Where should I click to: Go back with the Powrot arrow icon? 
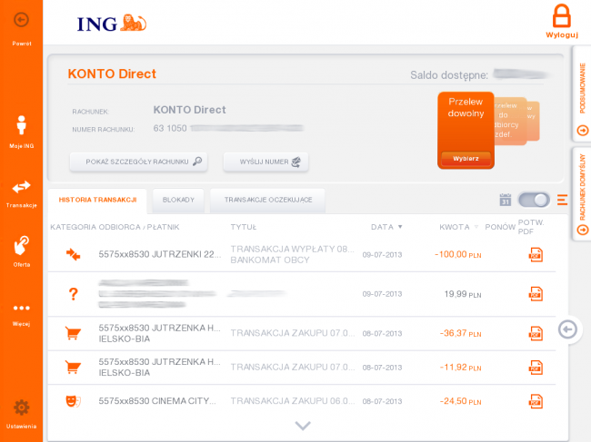pos(21,20)
